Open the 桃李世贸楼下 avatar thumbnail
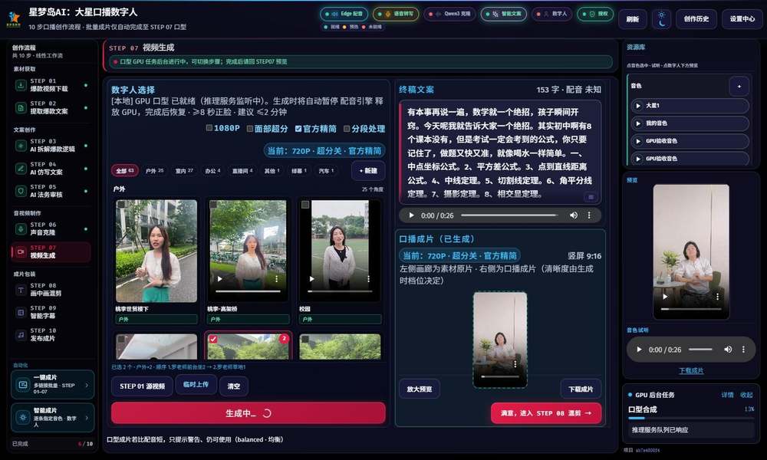This screenshot has width=767, height=460. (x=156, y=251)
